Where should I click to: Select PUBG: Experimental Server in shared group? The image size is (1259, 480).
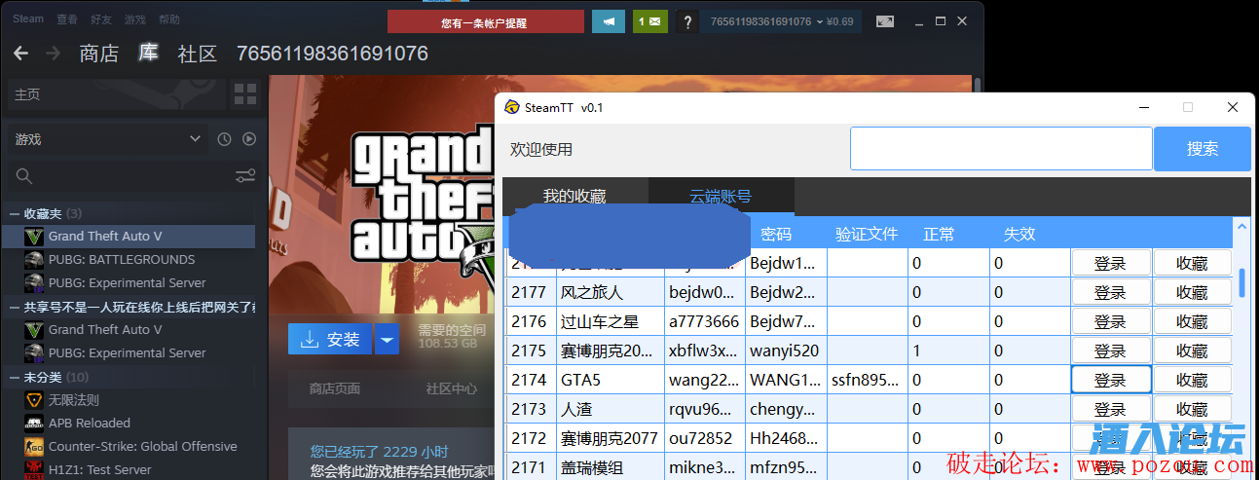pyautogui.click(x=129, y=353)
